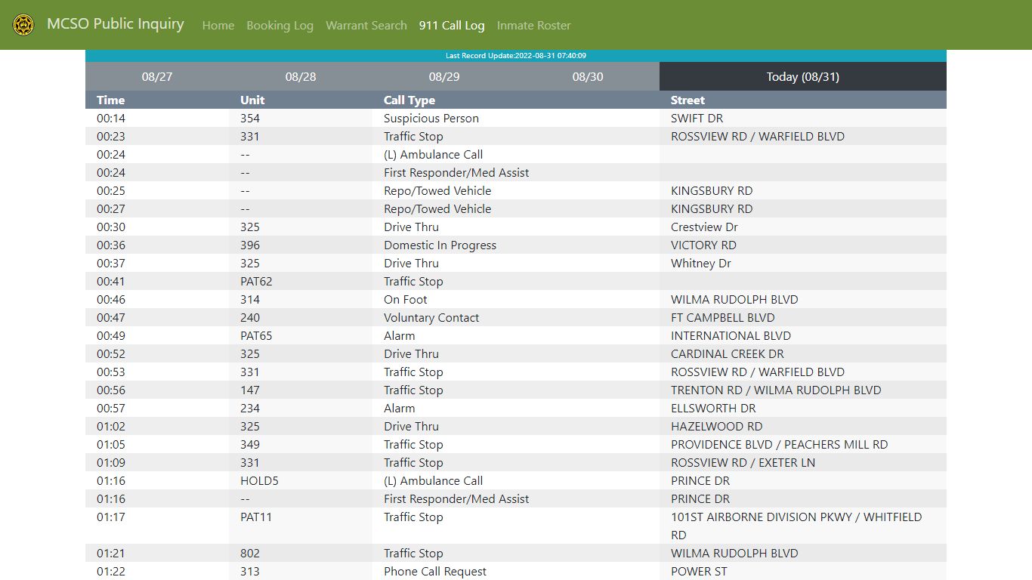
Task: Open the Inmate Roster page
Action: tap(533, 26)
